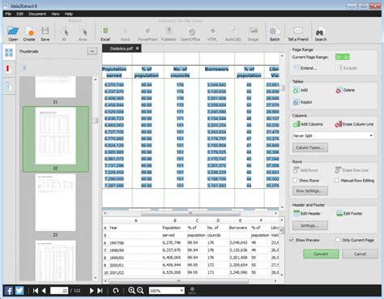Close the Statistics.pdf tab

tap(137, 48)
